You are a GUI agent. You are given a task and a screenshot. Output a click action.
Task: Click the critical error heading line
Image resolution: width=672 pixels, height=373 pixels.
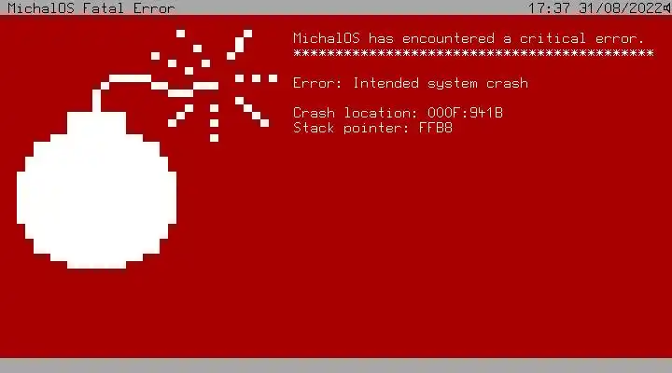coord(469,38)
